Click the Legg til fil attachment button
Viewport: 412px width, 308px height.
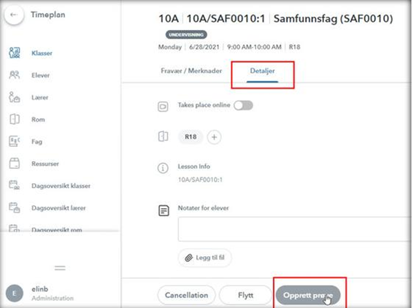coord(204,258)
